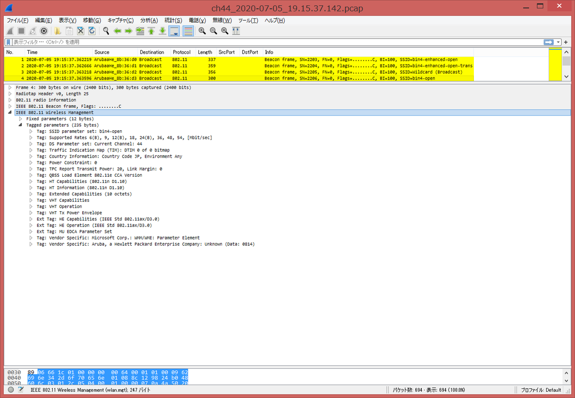Edit capture file properties icon in status bar

click(x=21, y=390)
